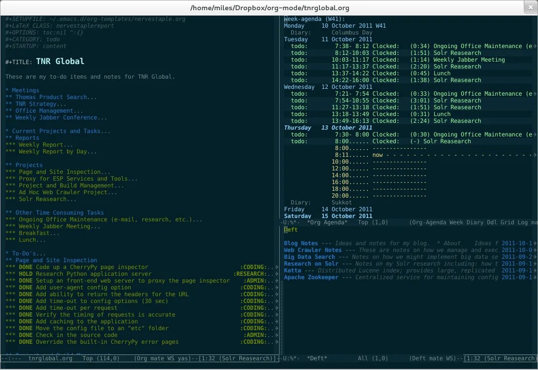
Task: Open Katta note in Deft
Action: pyautogui.click(x=292, y=270)
